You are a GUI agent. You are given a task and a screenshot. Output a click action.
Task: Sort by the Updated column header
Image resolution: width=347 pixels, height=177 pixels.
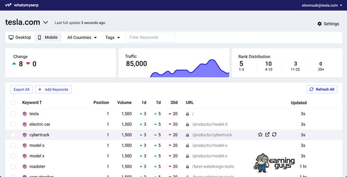[298, 103]
